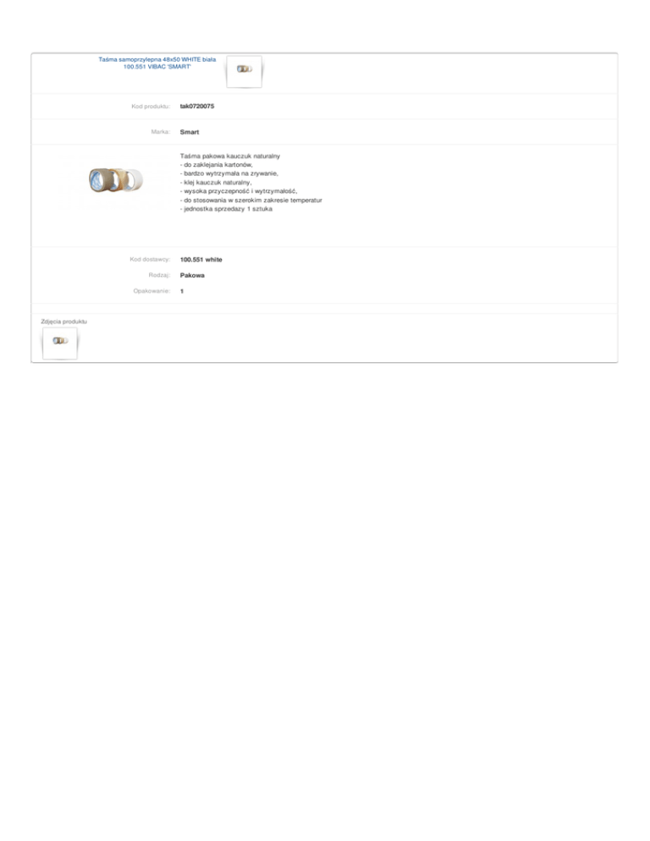Click the Rodzaj label
650x841 pixels.
[x=159, y=275]
